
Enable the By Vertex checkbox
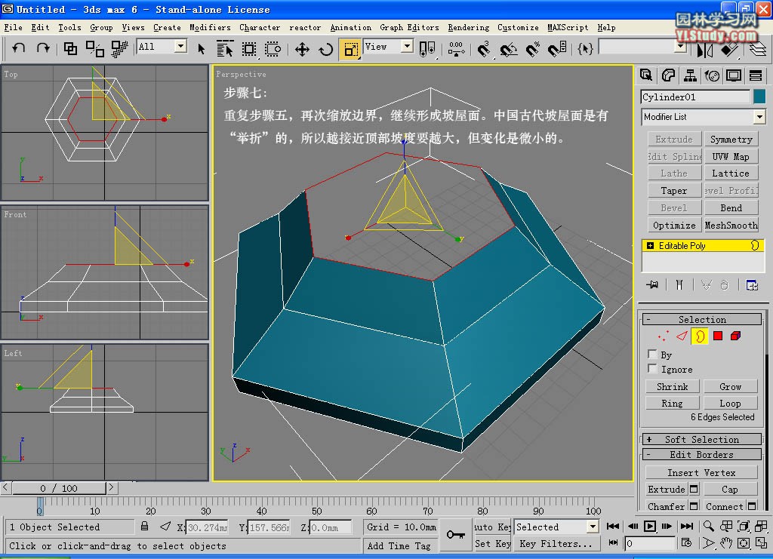click(x=653, y=355)
